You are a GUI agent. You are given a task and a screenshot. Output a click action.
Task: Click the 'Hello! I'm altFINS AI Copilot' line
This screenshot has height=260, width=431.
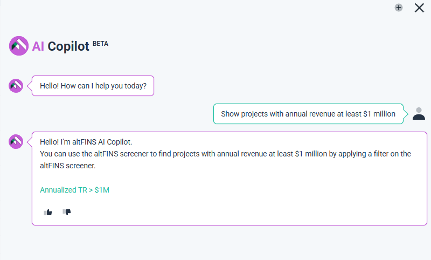(x=86, y=142)
